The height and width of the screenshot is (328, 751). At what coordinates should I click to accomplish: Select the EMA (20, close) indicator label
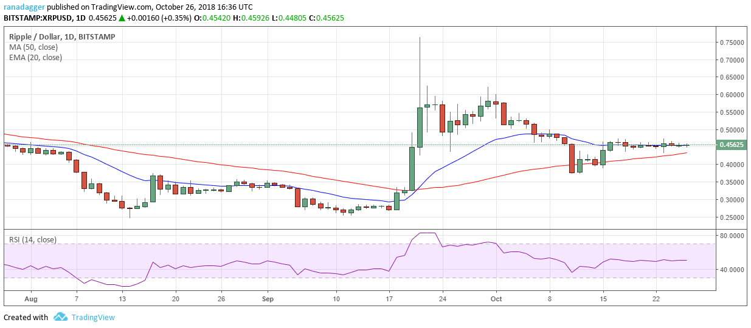pyautogui.click(x=35, y=58)
